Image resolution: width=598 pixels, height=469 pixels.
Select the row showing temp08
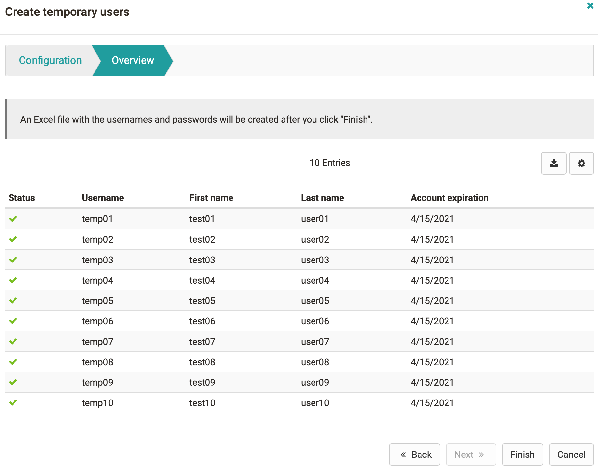231,362
